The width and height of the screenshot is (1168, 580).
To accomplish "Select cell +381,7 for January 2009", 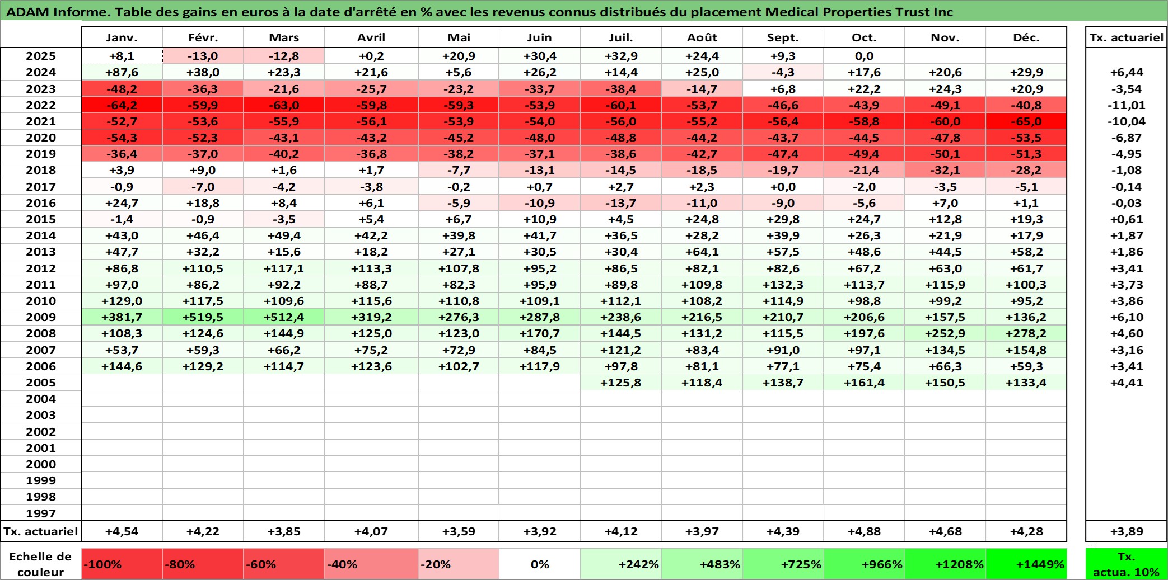I will [x=122, y=317].
